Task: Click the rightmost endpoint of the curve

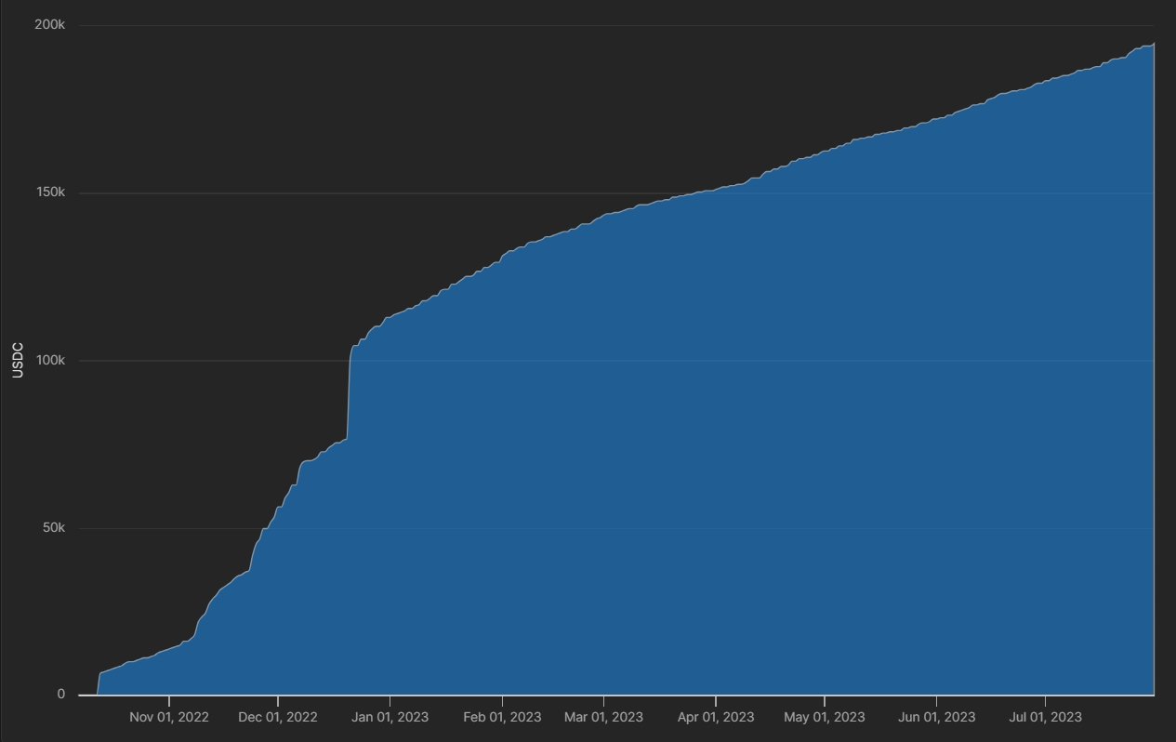Action: (x=1154, y=44)
